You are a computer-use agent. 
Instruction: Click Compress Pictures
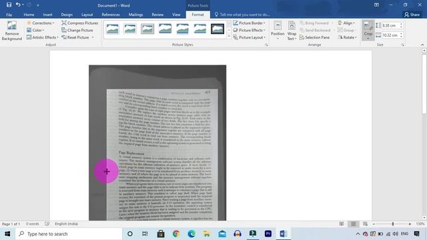[x=80, y=23]
